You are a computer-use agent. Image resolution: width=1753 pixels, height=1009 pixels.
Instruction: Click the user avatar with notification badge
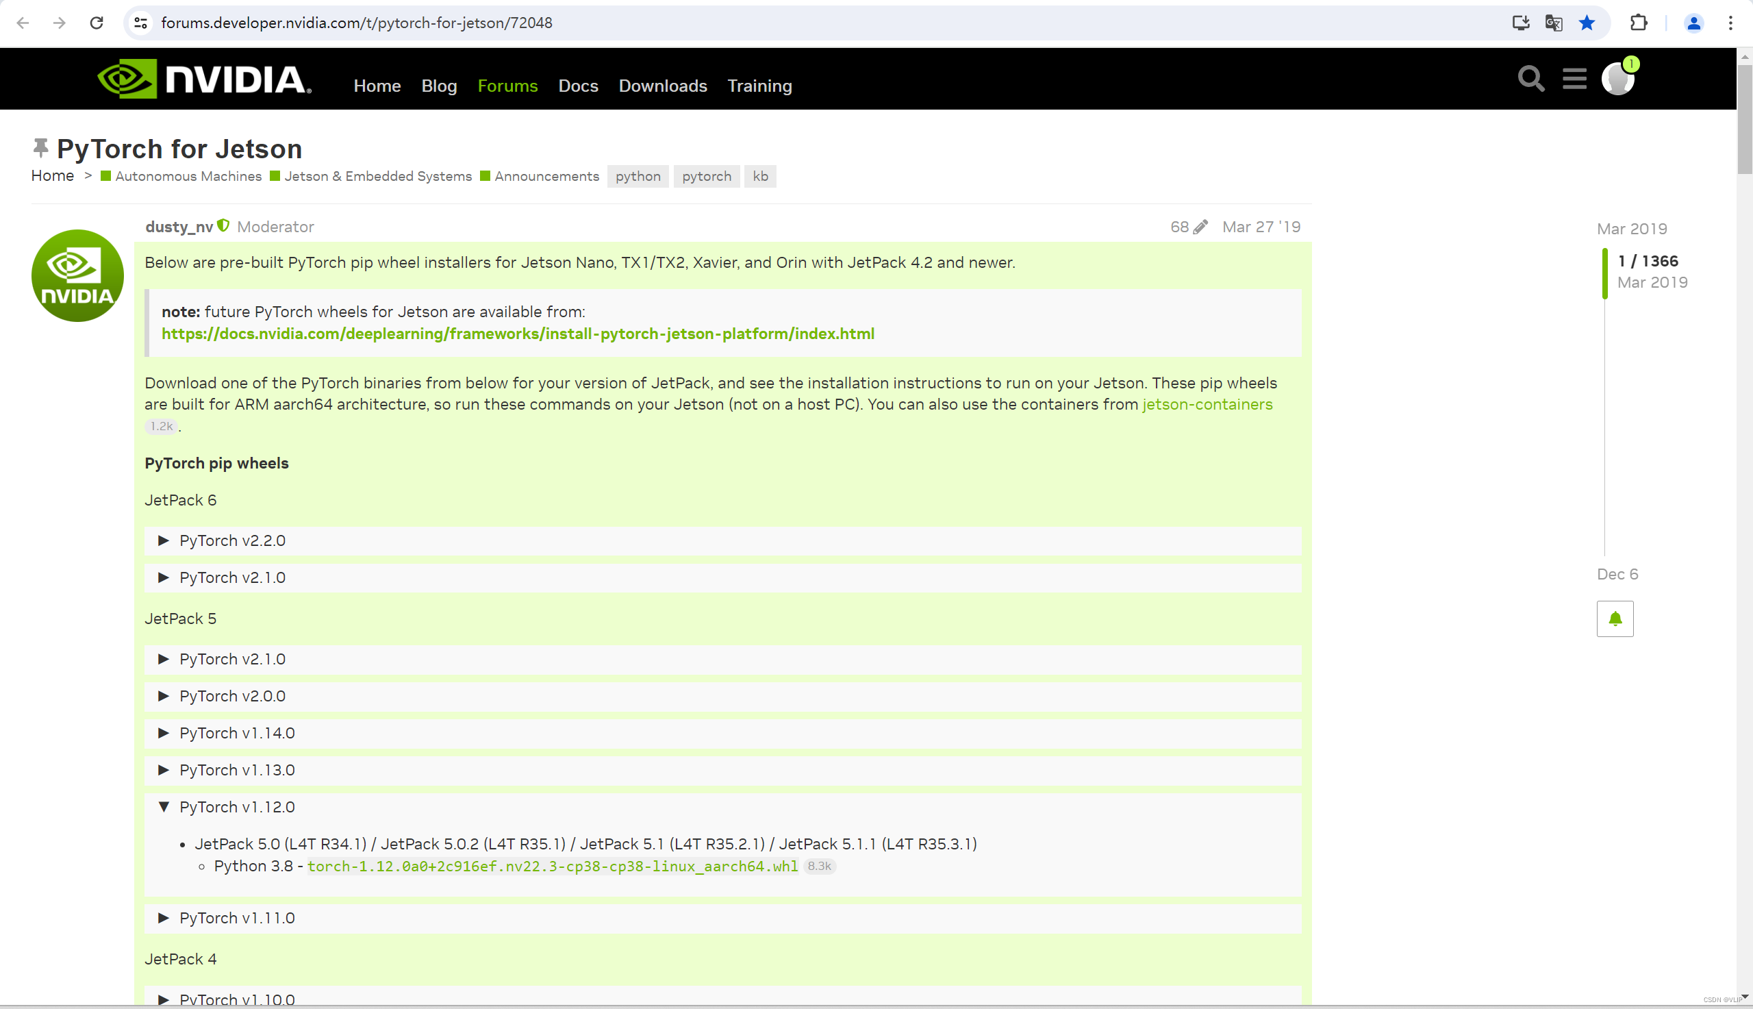point(1618,78)
